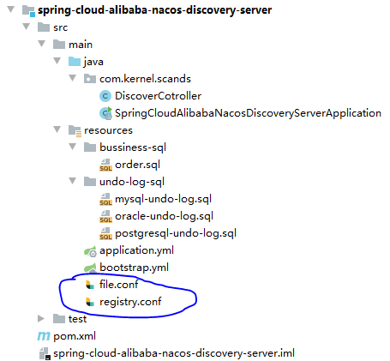Viewport: 390px width, 361px height.
Task: Click the undo-log-sql folder icon
Action: click(x=90, y=182)
